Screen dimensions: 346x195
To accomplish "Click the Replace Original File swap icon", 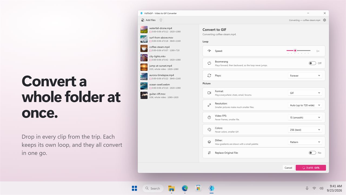I will pyautogui.click(x=209, y=153).
